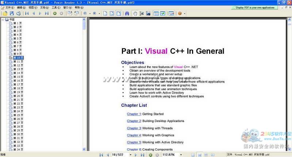This screenshot has width=292, height=157.
Task: Click the Zoom out minus icon
Action: pyautogui.click(x=85, y=13)
